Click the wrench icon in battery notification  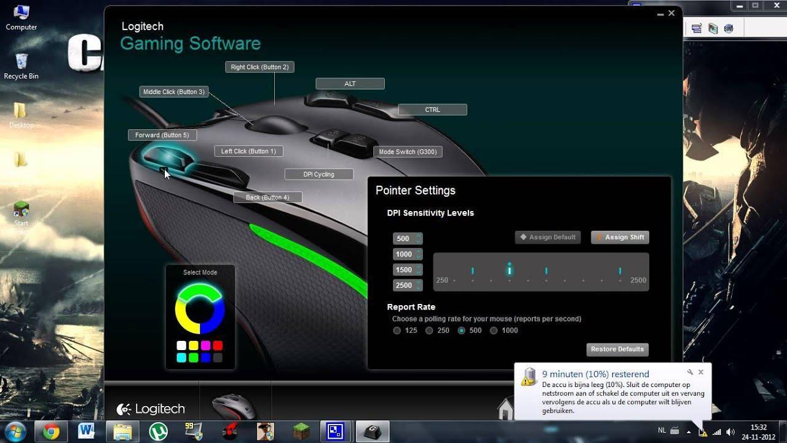click(690, 372)
